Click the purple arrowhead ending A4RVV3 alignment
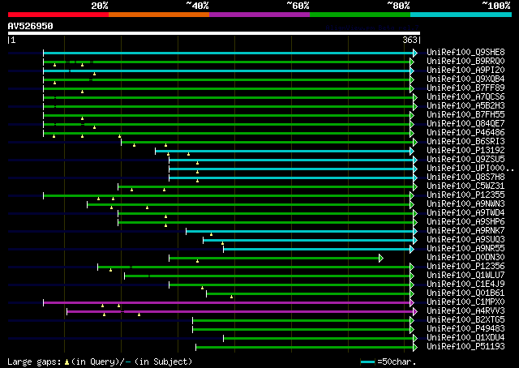Viewport: 519px width, 368px height. pos(415,312)
